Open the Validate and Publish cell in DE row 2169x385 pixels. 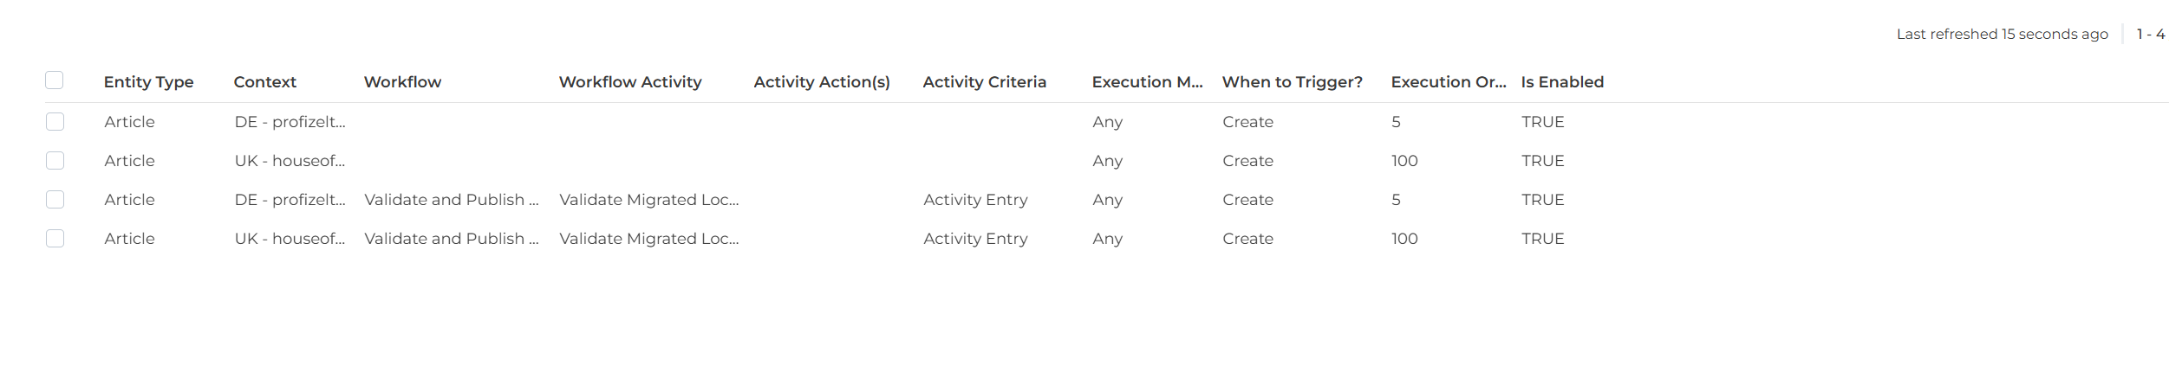(x=452, y=200)
